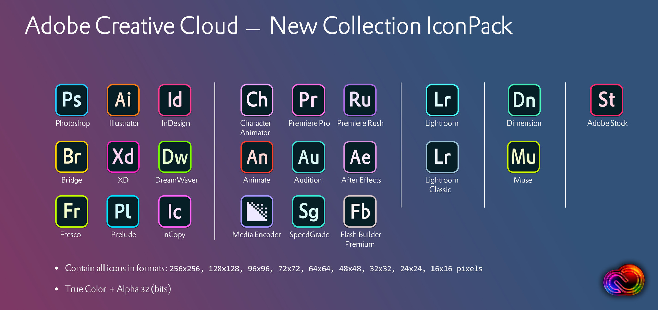Screen dimensions: 658x310
Task: Click the Animate An icon
Action: (257, 157)
